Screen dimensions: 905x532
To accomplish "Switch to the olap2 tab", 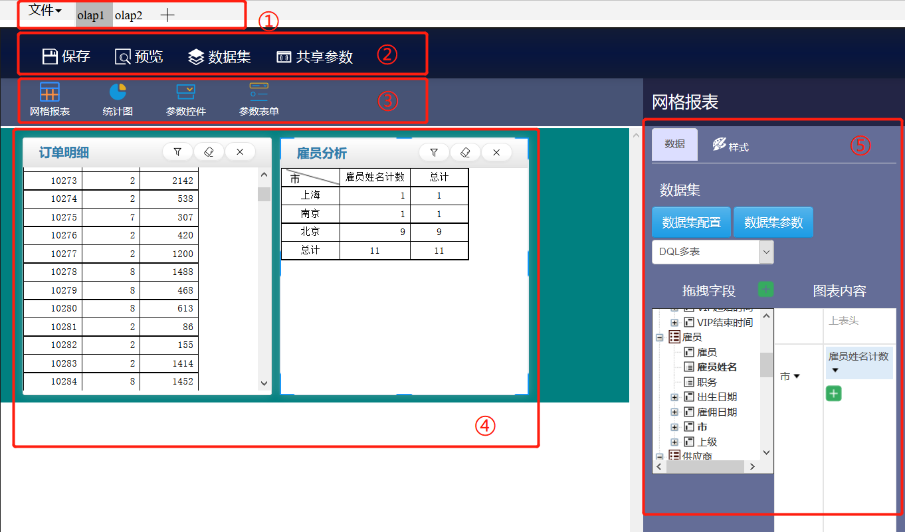I will pos(128,15).
